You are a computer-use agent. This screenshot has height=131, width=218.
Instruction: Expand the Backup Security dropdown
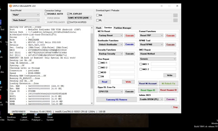click(x=110, y=54)
